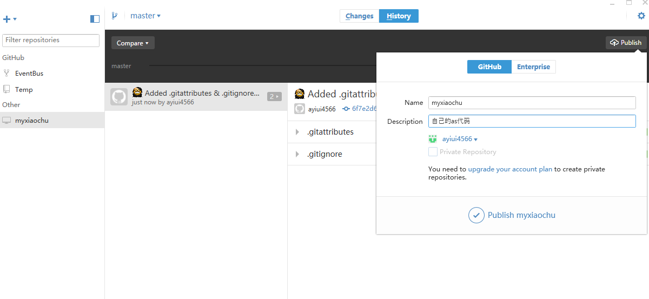
Task: Expand the commit's 2 files badge
Action: point(274,97)
